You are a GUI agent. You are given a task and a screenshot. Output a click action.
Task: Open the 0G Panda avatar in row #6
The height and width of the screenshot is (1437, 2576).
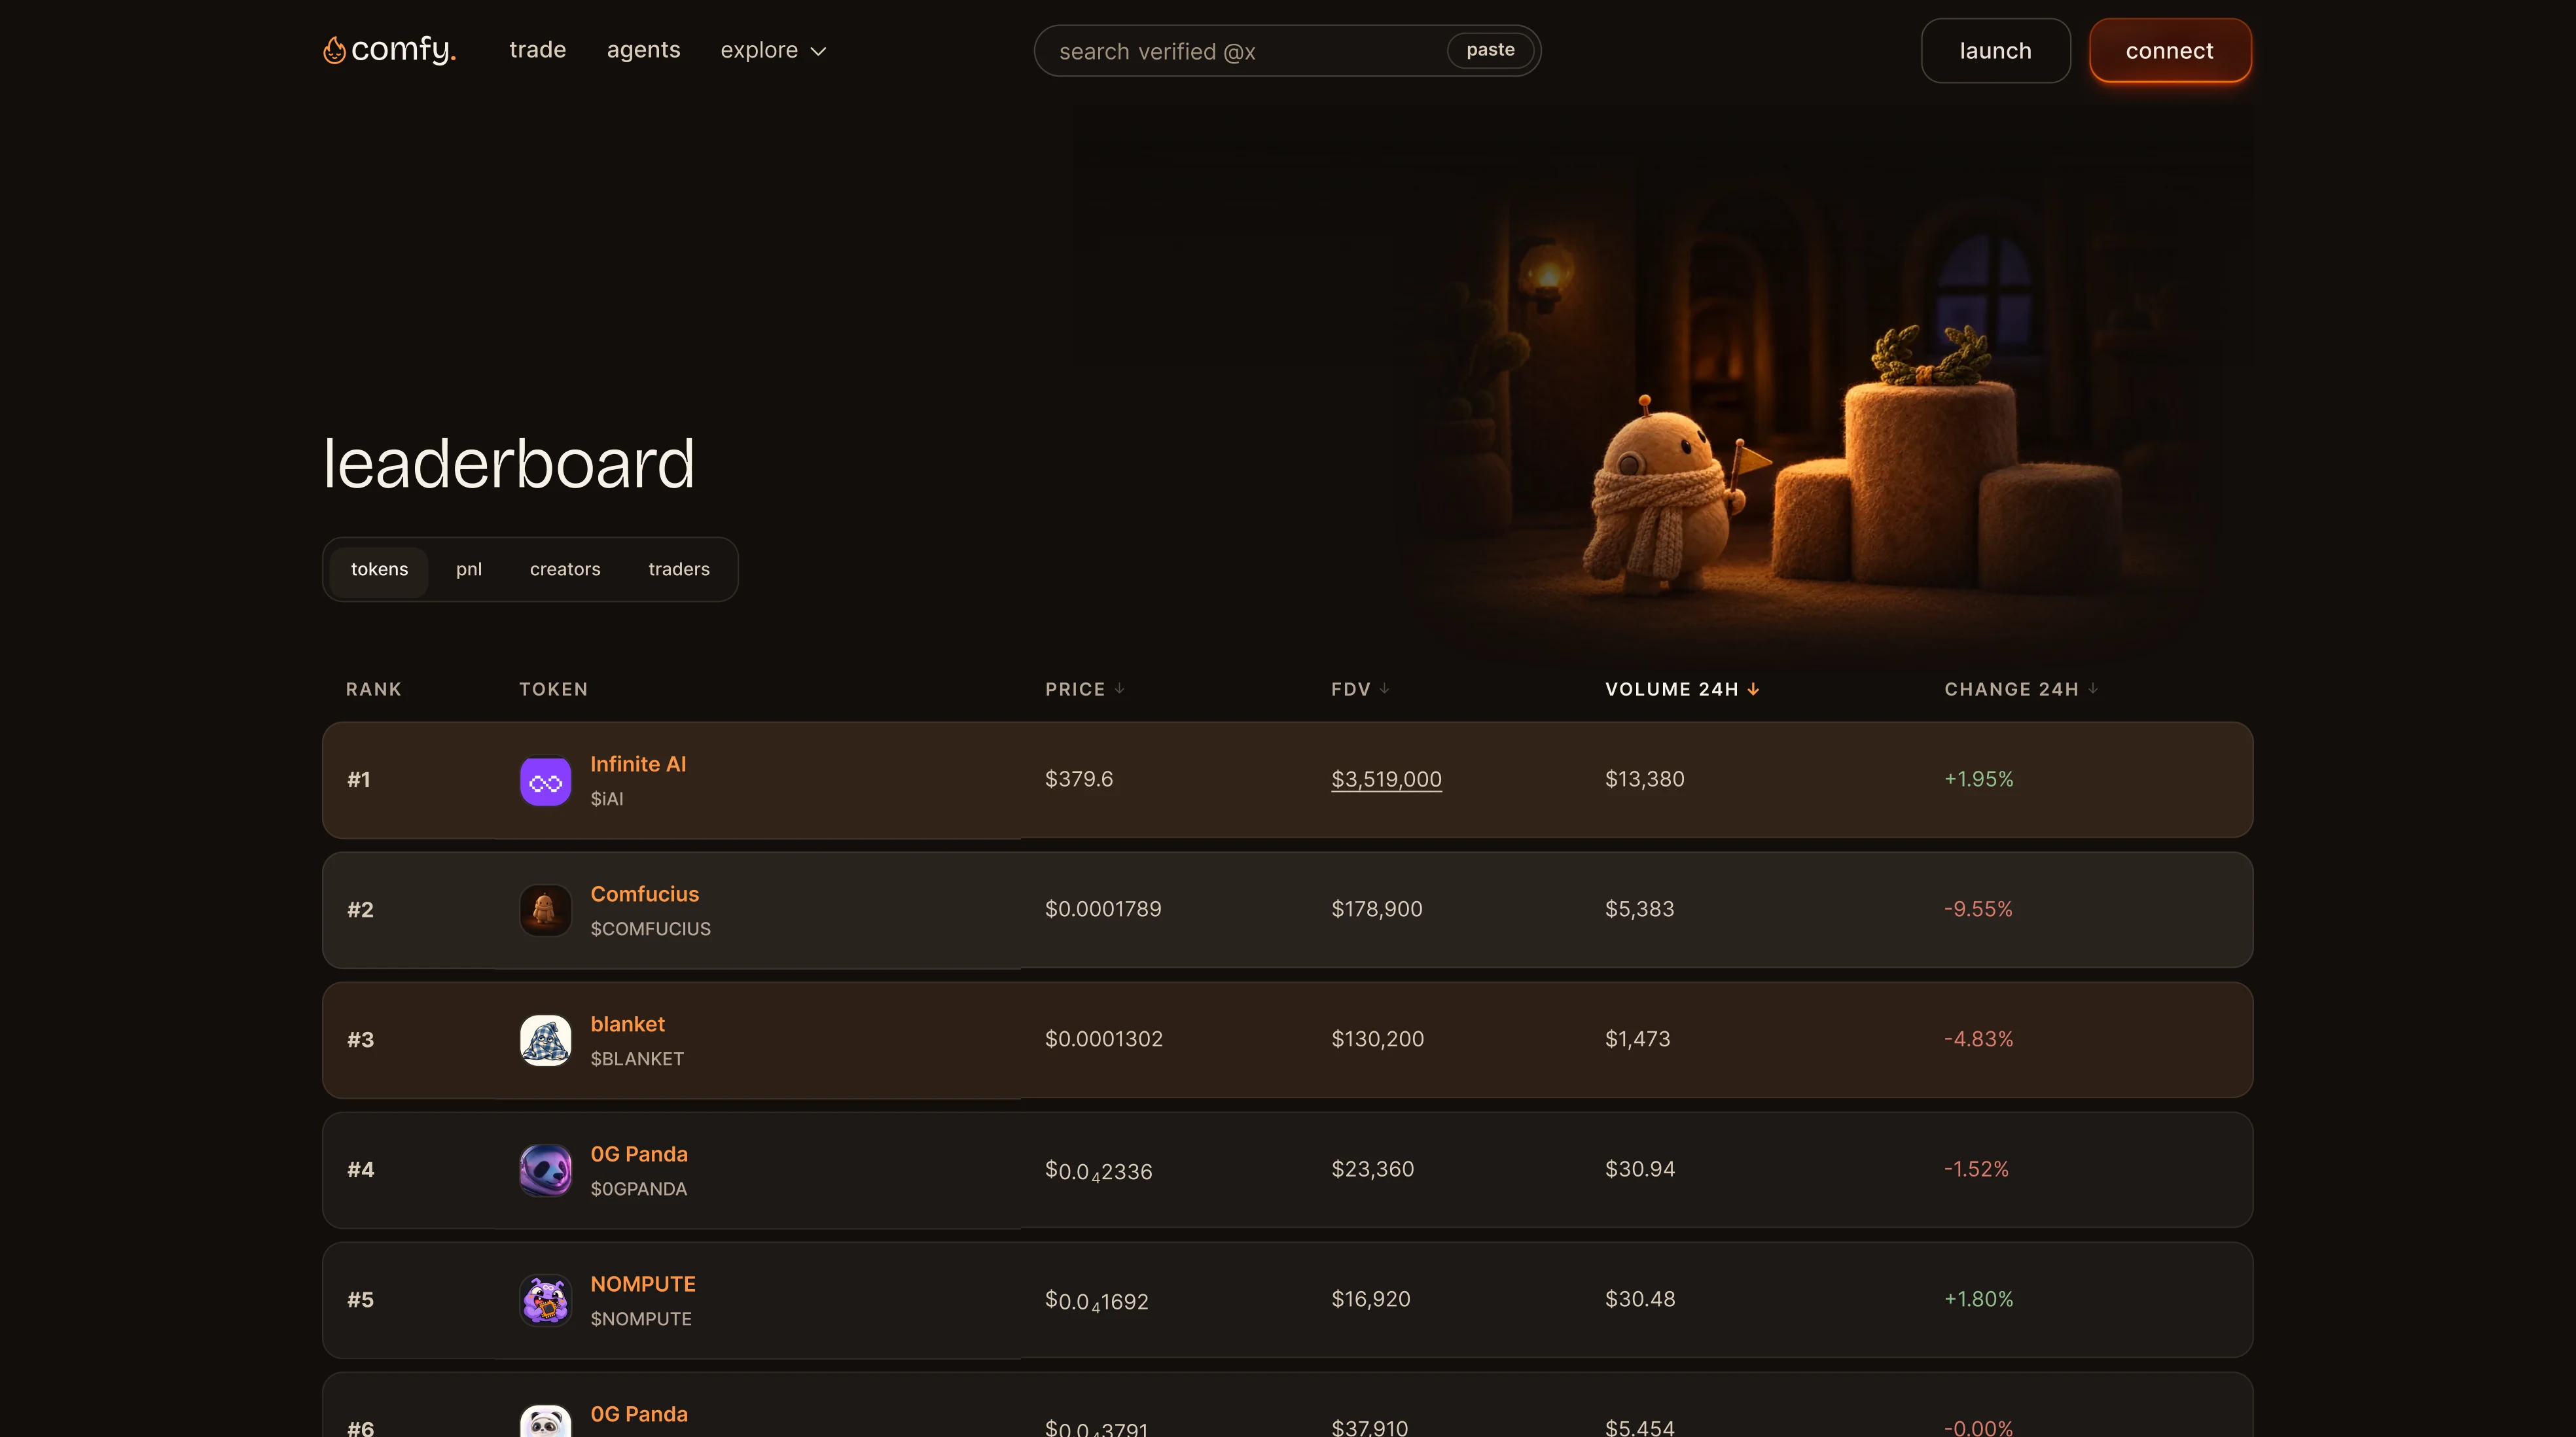coord(545,1421)
